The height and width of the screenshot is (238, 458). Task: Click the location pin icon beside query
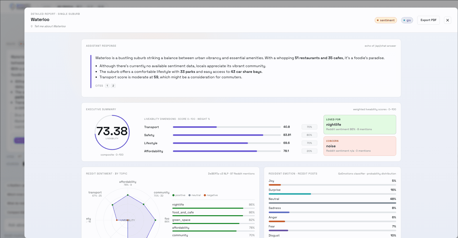[32, 26]
